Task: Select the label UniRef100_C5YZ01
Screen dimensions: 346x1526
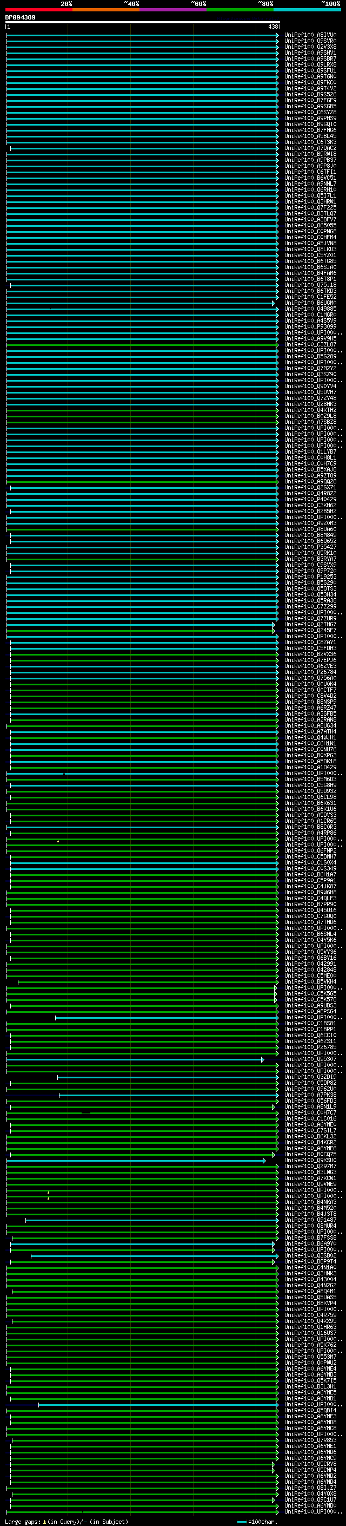Action: point(310,256)
